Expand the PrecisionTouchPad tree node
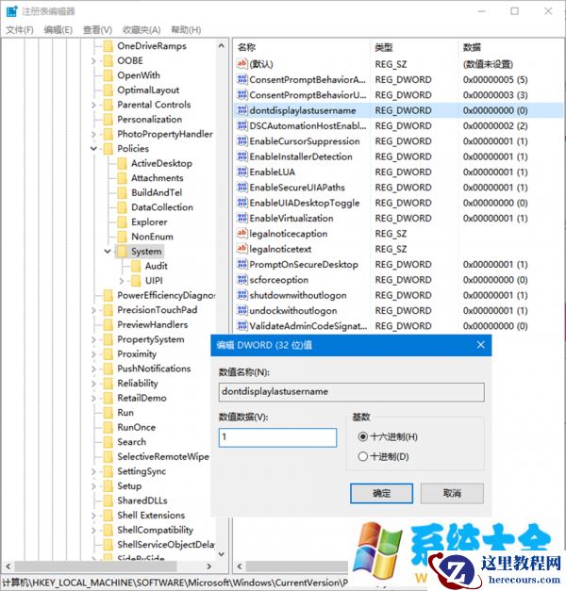Screen dimensions: 566x591 tap(93, 310)
